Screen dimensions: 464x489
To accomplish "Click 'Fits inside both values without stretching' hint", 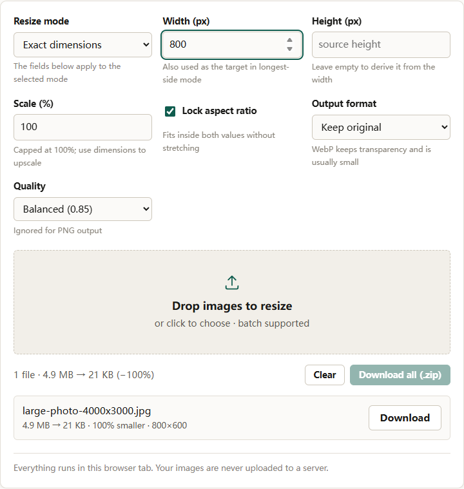I will point(218,142).
